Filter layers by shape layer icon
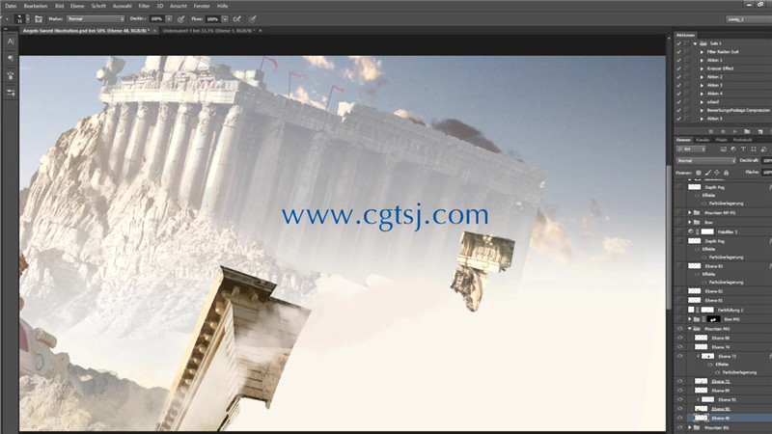This screenshot has height=434, width=772. coord(754,149)
